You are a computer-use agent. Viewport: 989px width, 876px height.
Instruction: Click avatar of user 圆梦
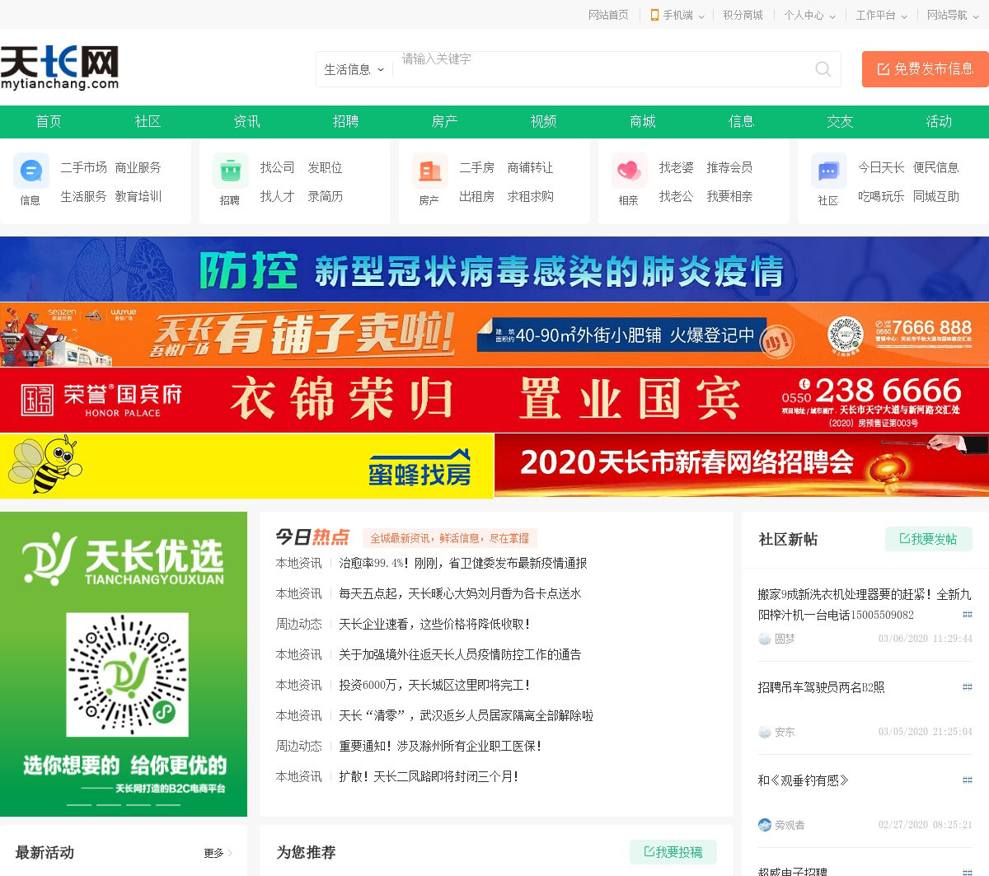pos(764,639)
